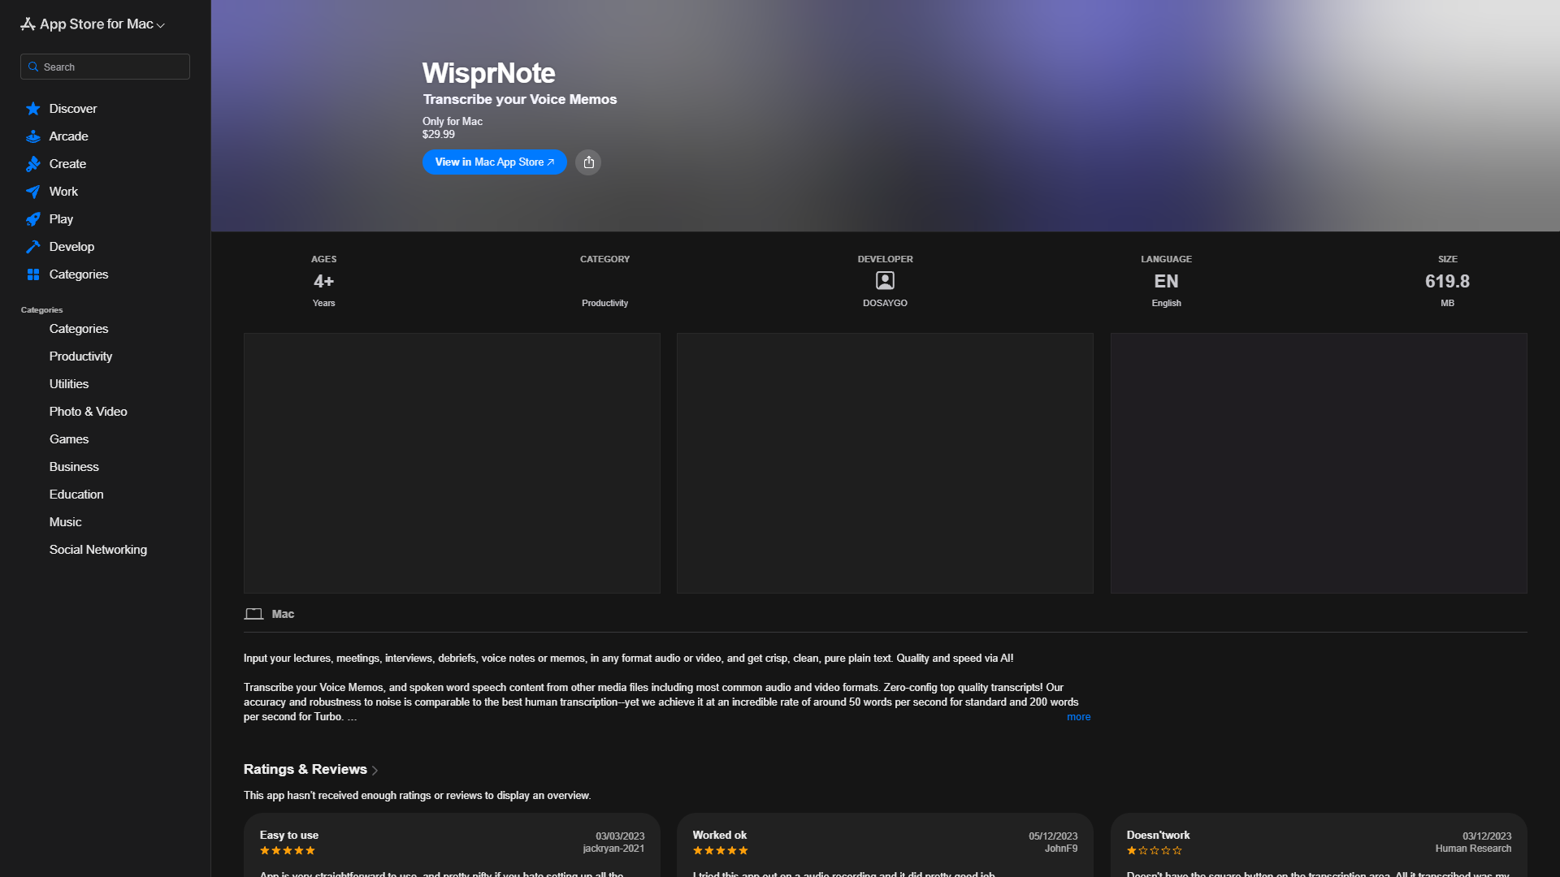Image resolution: width=1560 pixels, height=877 pixels.
Task: Open the first app screenshot thumbnail
Action: point(452,463)
